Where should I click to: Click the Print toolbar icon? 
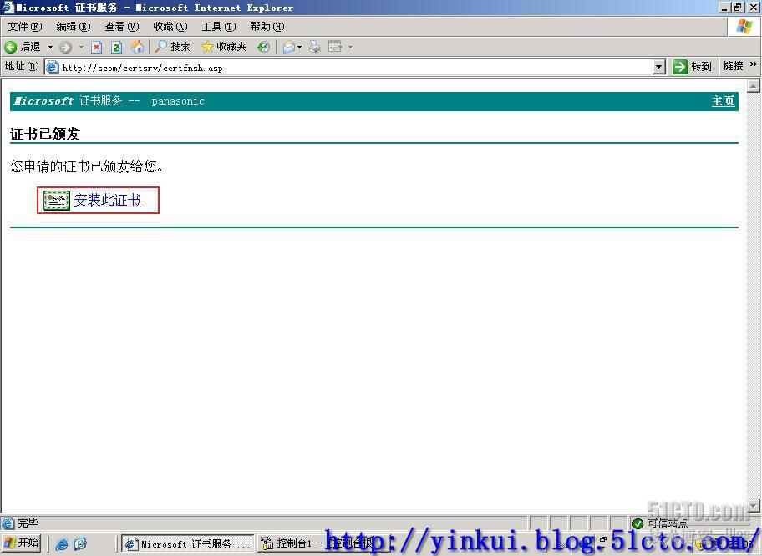(x=314, y=47)
